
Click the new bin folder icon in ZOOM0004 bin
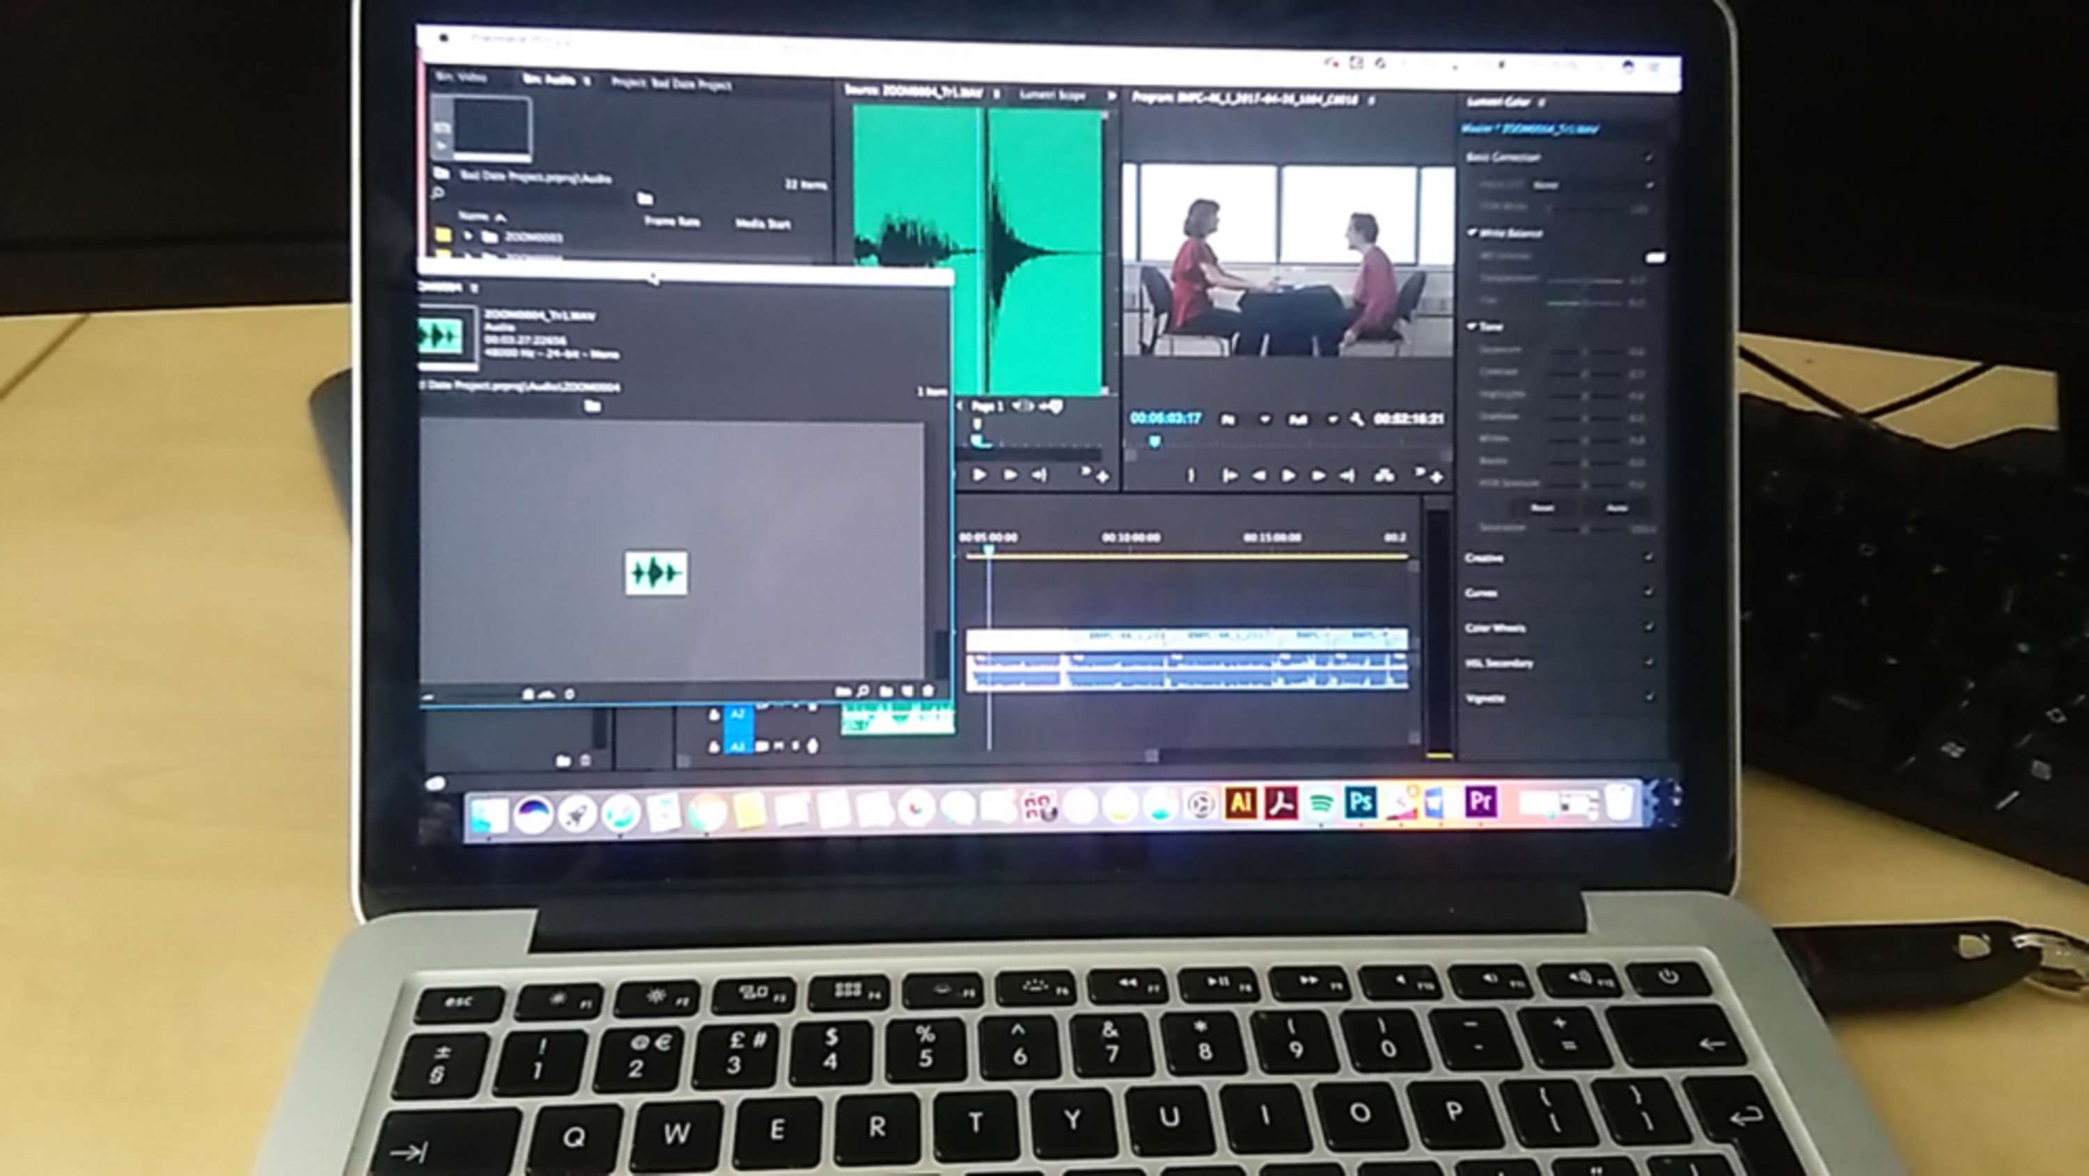(x=886, y=692)
